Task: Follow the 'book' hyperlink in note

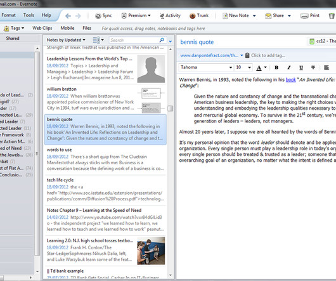Action: pyautogui.click(x=291, y=80)
